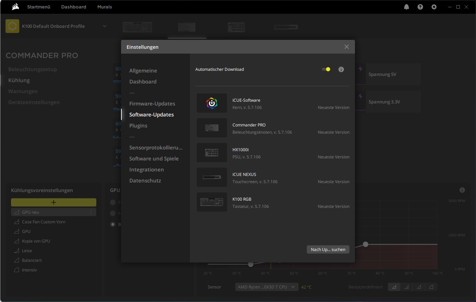
Task: Click the fan curve control point near 70 °C
Action: [366, 244]
